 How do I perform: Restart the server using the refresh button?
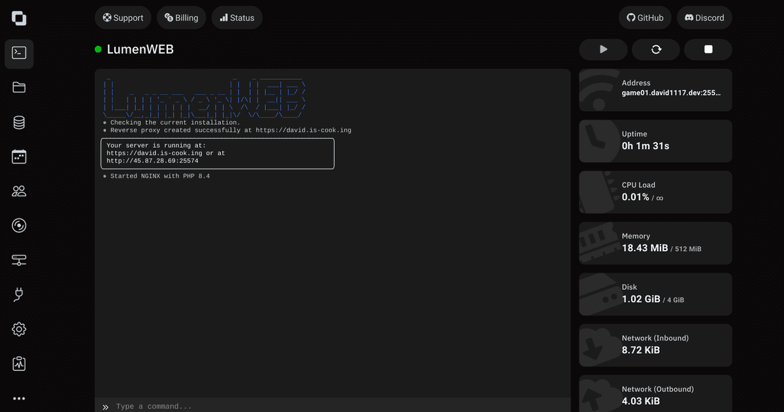pyautogui.click(x=656, y=50)
